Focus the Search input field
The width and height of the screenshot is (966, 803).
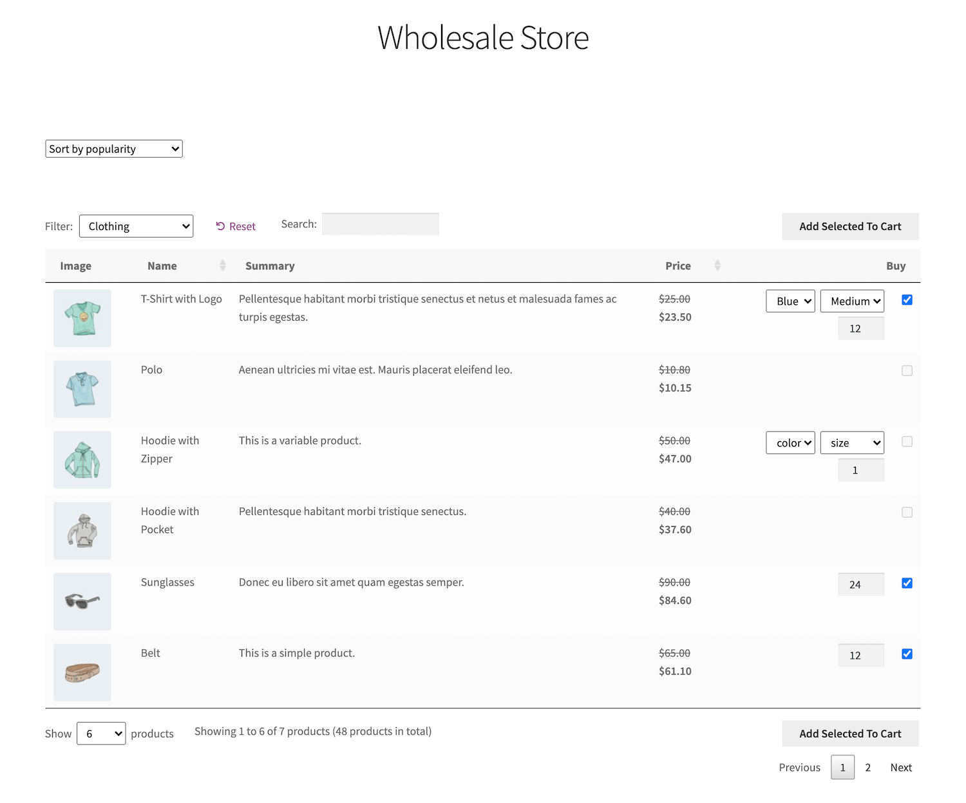(380, 224)
